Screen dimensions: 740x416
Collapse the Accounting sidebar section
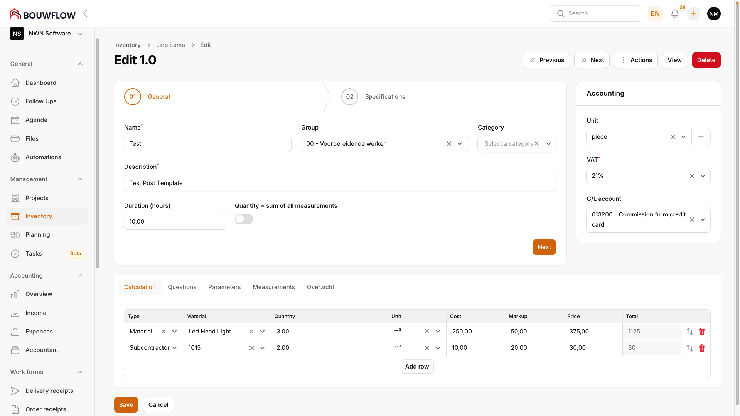pos(80,276)
